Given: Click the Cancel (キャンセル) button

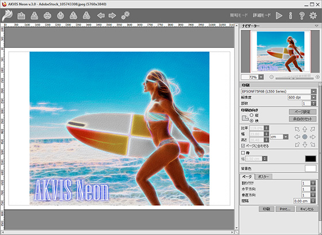Looking at the screenshot, I should click(307, 209).
